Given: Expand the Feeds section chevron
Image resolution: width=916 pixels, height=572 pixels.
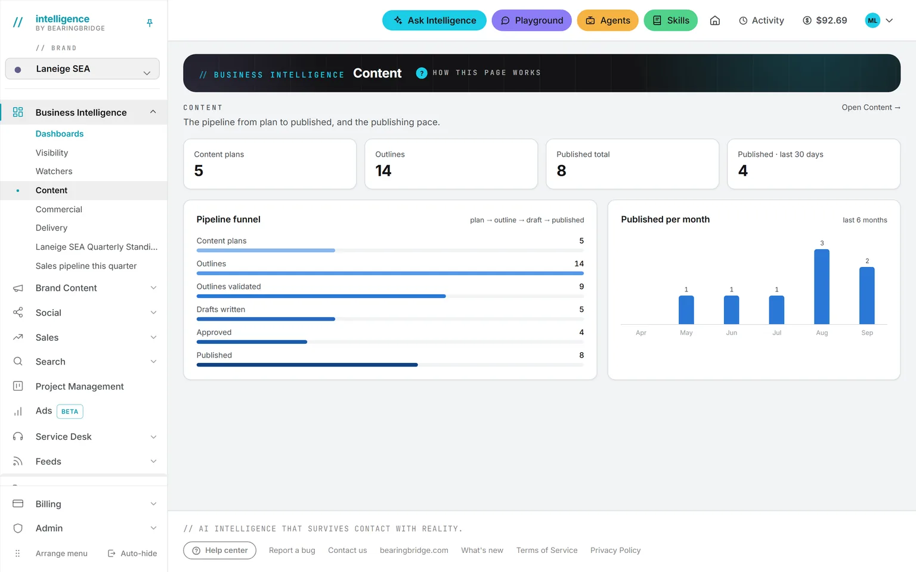Looking at the screenshot, I should [x=153, y=461].
